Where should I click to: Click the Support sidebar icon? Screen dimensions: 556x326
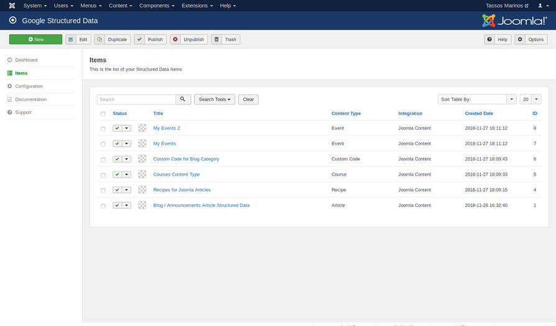coord(9,112)
